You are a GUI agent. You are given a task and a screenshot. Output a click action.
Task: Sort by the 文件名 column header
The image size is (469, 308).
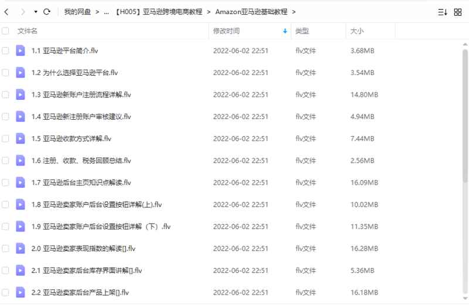(x=28, y=31)
